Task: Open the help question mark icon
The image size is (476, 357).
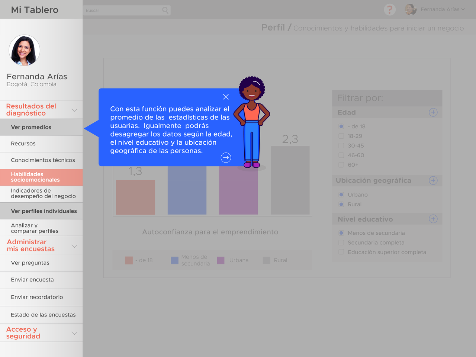Action: pyautogui.click(x=389, y=10)
